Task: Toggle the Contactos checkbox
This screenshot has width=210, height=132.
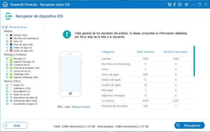Action: pos(7,65)
